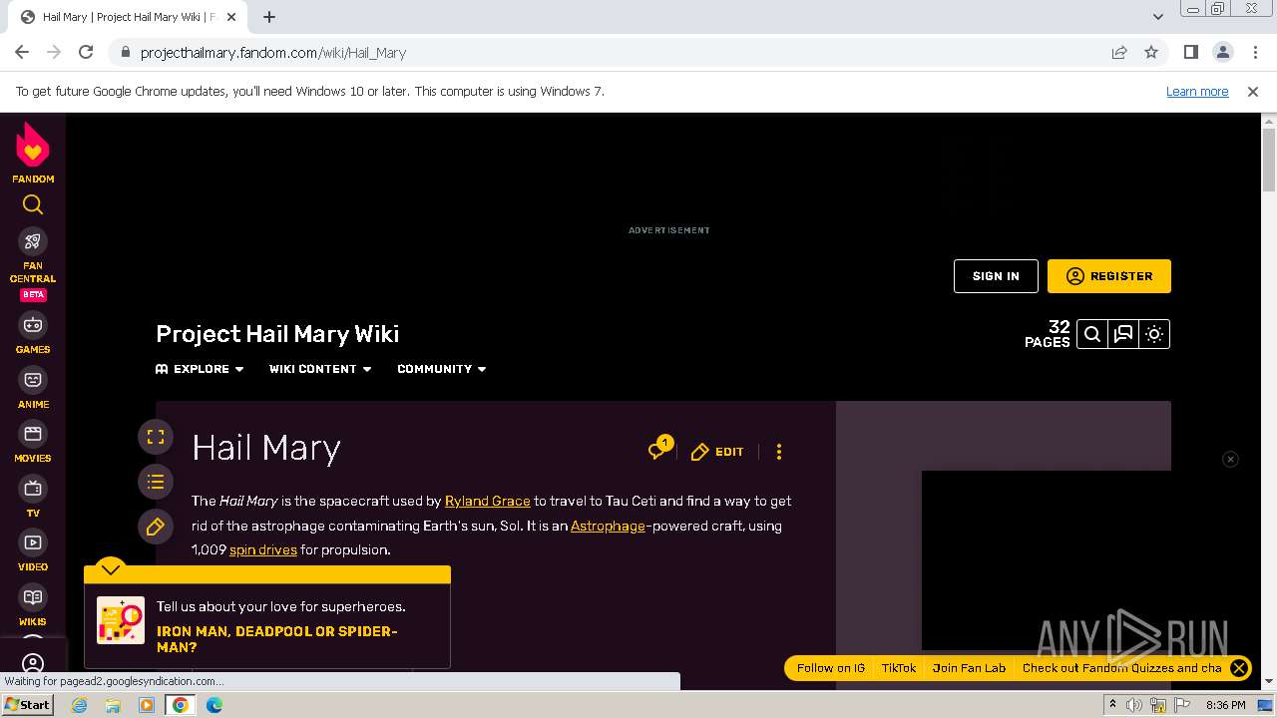Open Iron Man, Deadpool or Spider-Man quiz
Image resolution: width=1277 pixels, height=718 pixels.
point(277,639)
